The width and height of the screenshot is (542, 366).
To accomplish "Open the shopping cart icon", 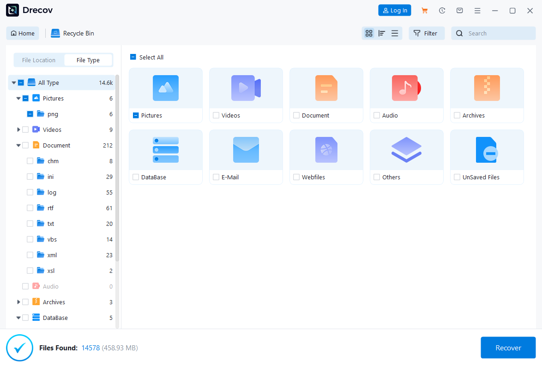I will pyautogui.click(x=424, y=10).
